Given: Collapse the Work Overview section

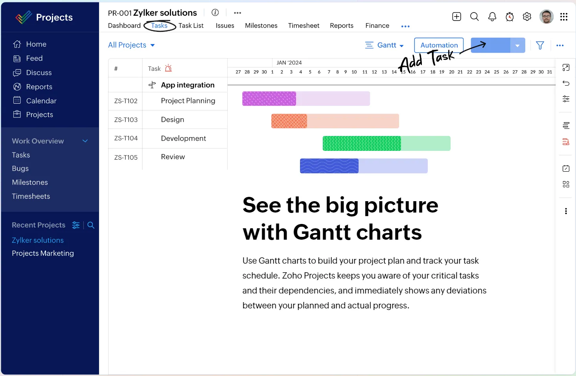Looking at the screenshot, I should 85,141.
